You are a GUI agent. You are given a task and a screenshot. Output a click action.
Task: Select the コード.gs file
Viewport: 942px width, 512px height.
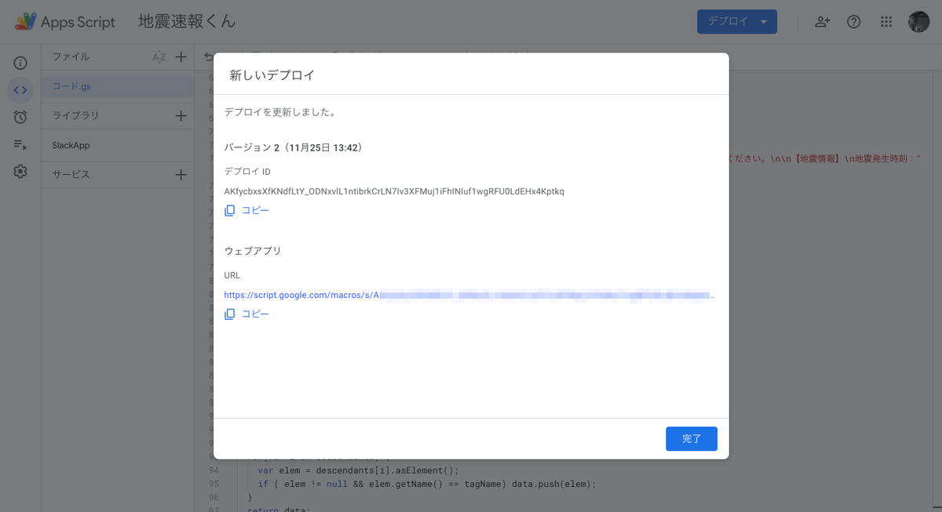click(x=118, y=86)
